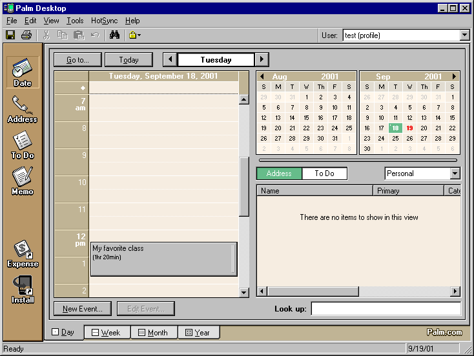Open the To Do module in sidebar
The width and height of the screenshot is (474, 356).
click(x=23, y=145)
